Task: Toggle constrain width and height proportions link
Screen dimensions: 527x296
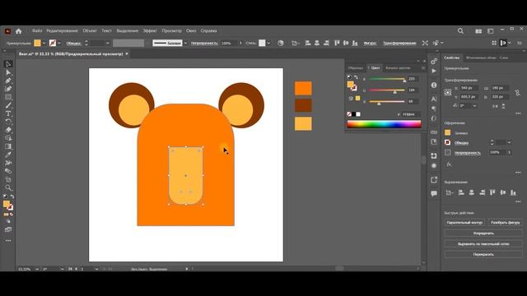Action: point(518,92)
